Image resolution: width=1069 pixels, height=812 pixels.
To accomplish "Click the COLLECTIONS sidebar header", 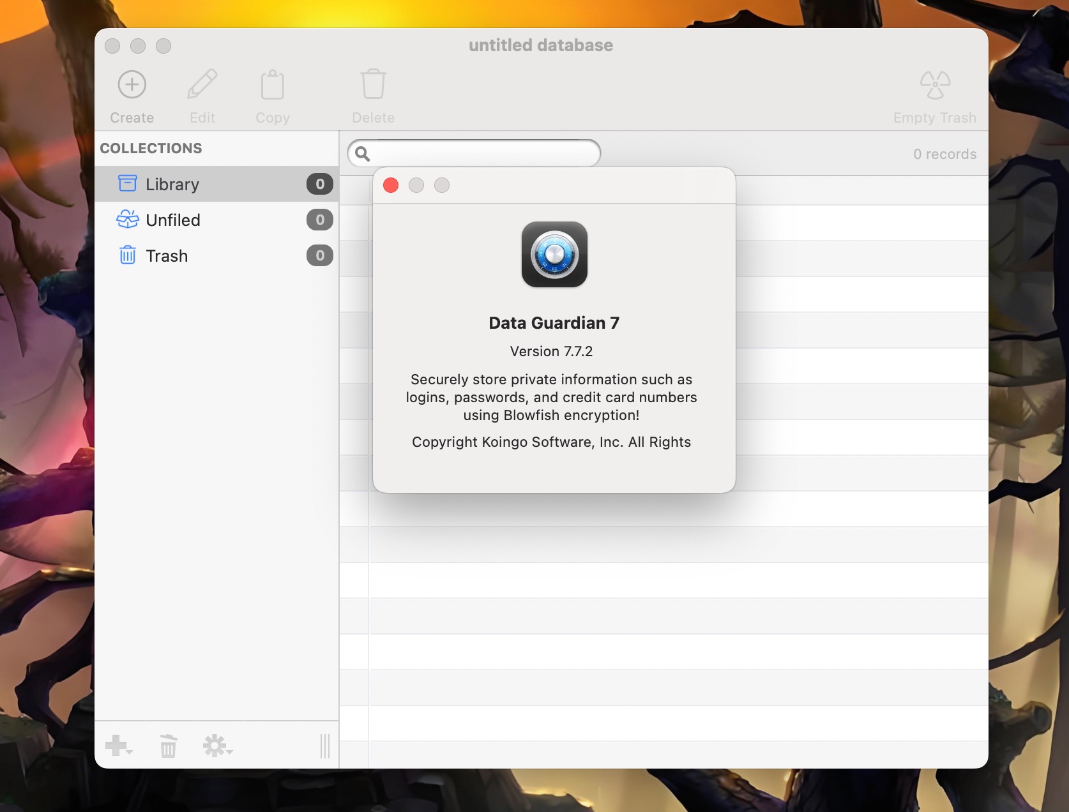I will [x=151, y=148].
